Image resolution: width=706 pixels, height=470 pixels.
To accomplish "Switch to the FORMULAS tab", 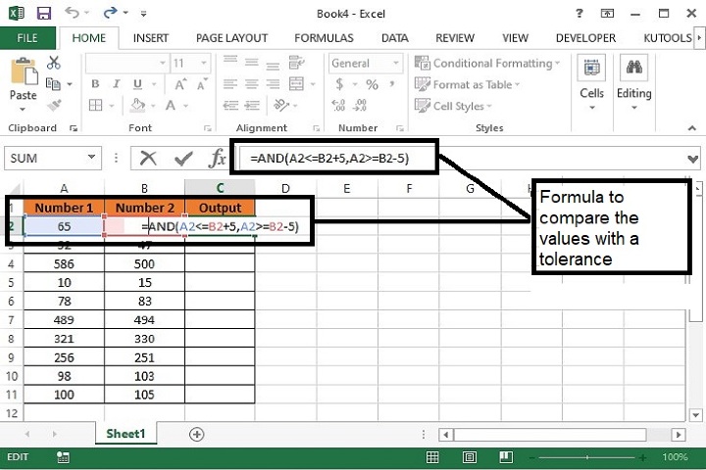I will pos(324,38).
